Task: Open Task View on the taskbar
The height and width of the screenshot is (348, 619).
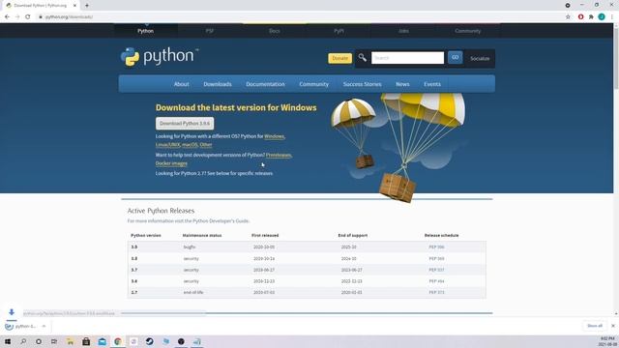Action: pos(54,341)
